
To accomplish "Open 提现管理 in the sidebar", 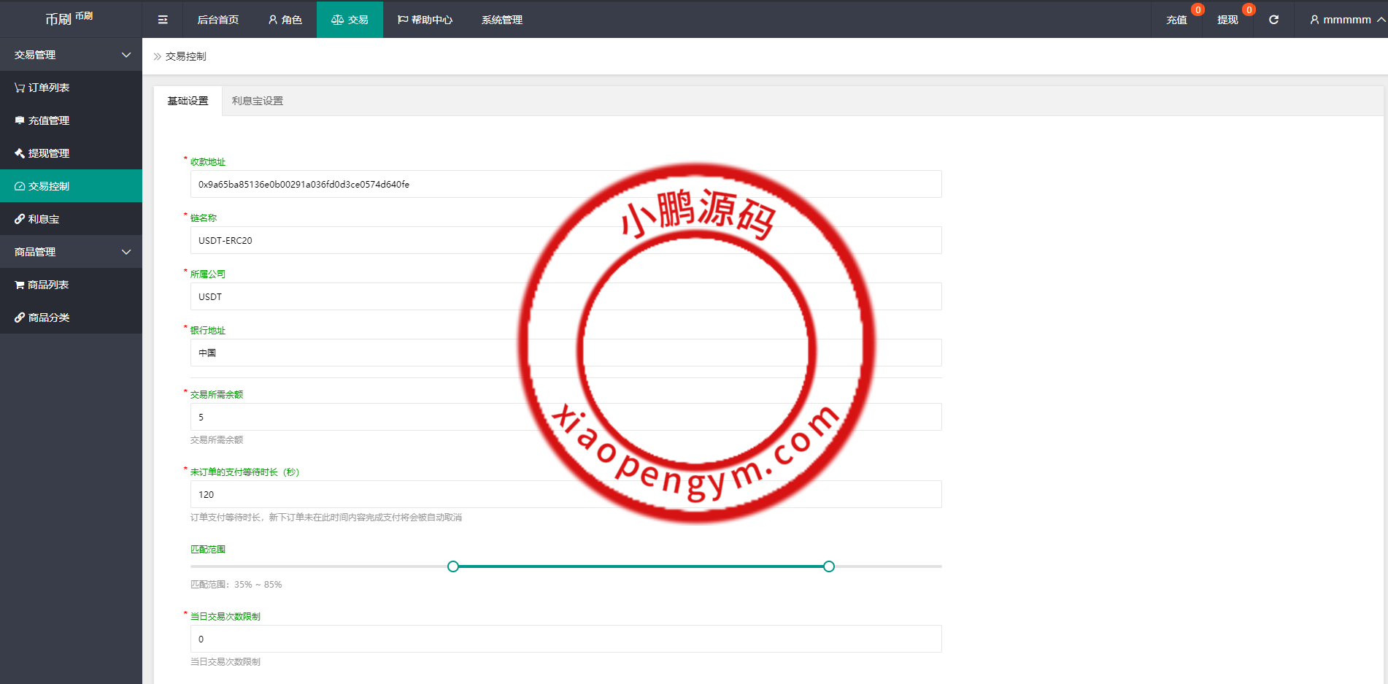I will point(42,153).
